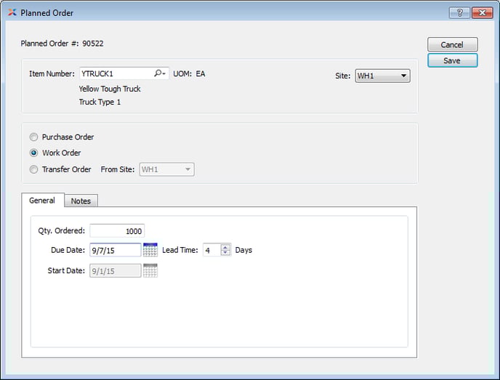Click the Item Number text field
Screen dimensions: 500x380
[115, 73]
